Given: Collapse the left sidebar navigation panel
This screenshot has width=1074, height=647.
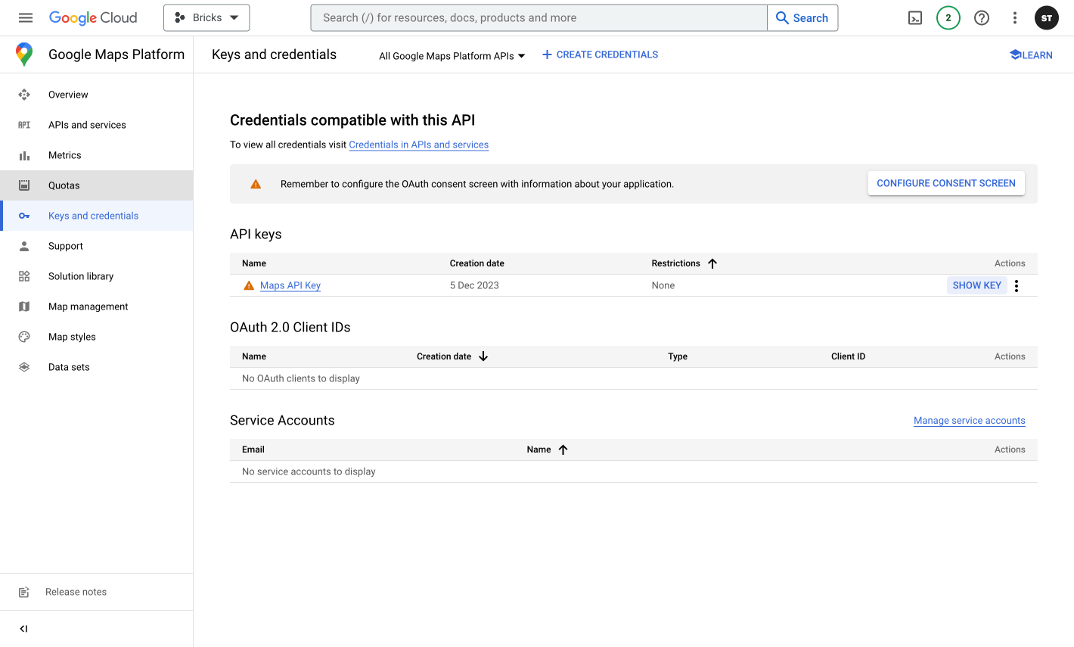Looking at the screenshot, I should 23,629.
